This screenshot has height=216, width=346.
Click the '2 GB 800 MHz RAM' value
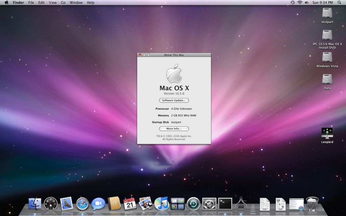point(183,115)
